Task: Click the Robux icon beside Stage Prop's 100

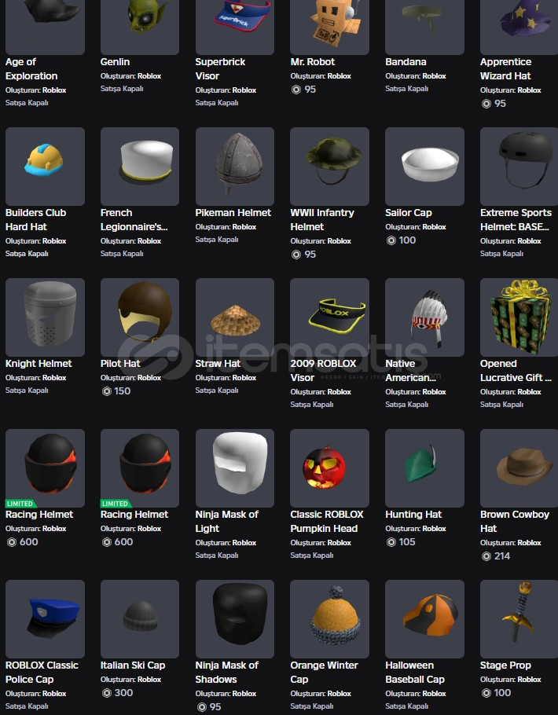Action: pos(486,693)
